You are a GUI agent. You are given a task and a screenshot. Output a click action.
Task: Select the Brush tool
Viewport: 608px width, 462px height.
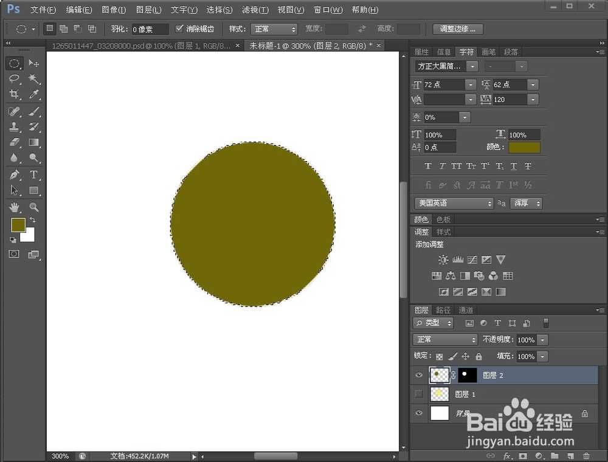[x=33, y=111]
